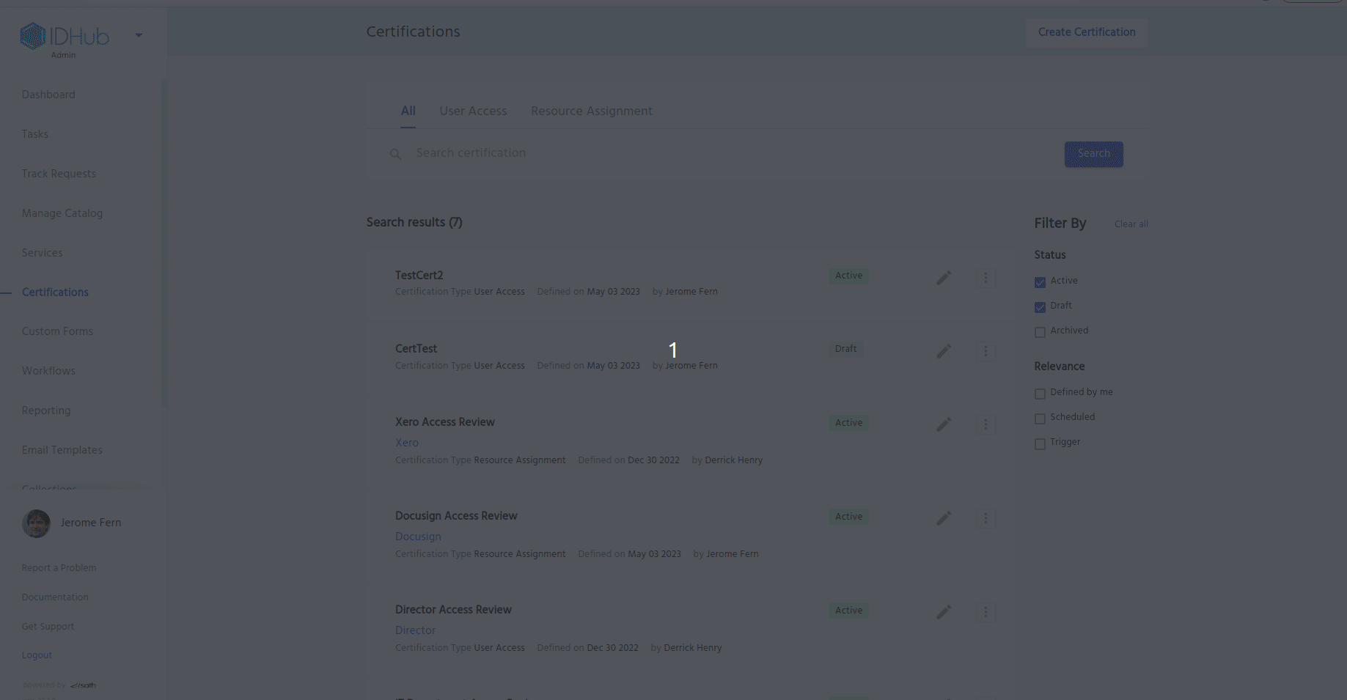Click the pencil icon for Director Access Review
Image resolution: width=1347 pixels, height=700 pixels.
pos(944,612)
